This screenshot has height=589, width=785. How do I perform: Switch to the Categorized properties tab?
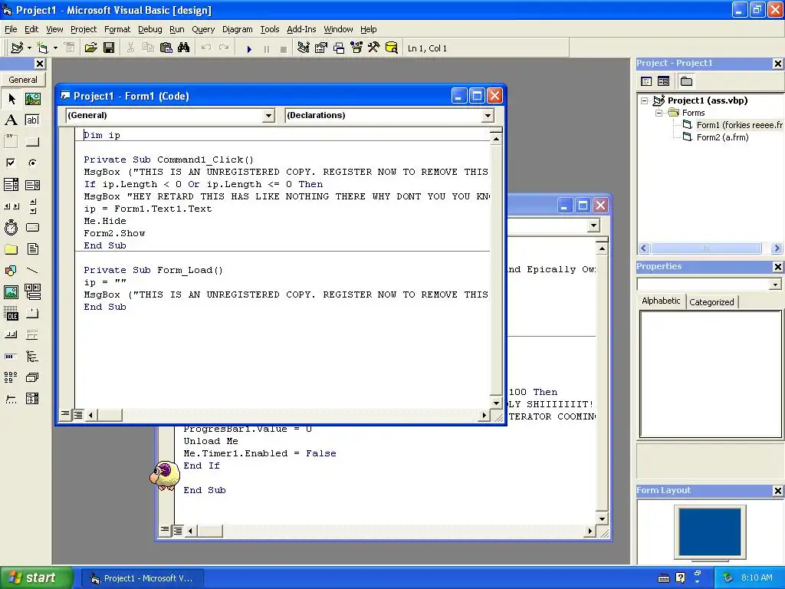click(711, 302)
